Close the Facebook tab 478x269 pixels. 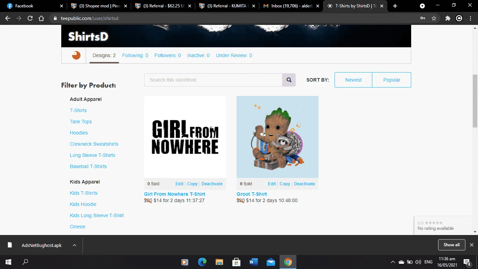coord(61,6)
